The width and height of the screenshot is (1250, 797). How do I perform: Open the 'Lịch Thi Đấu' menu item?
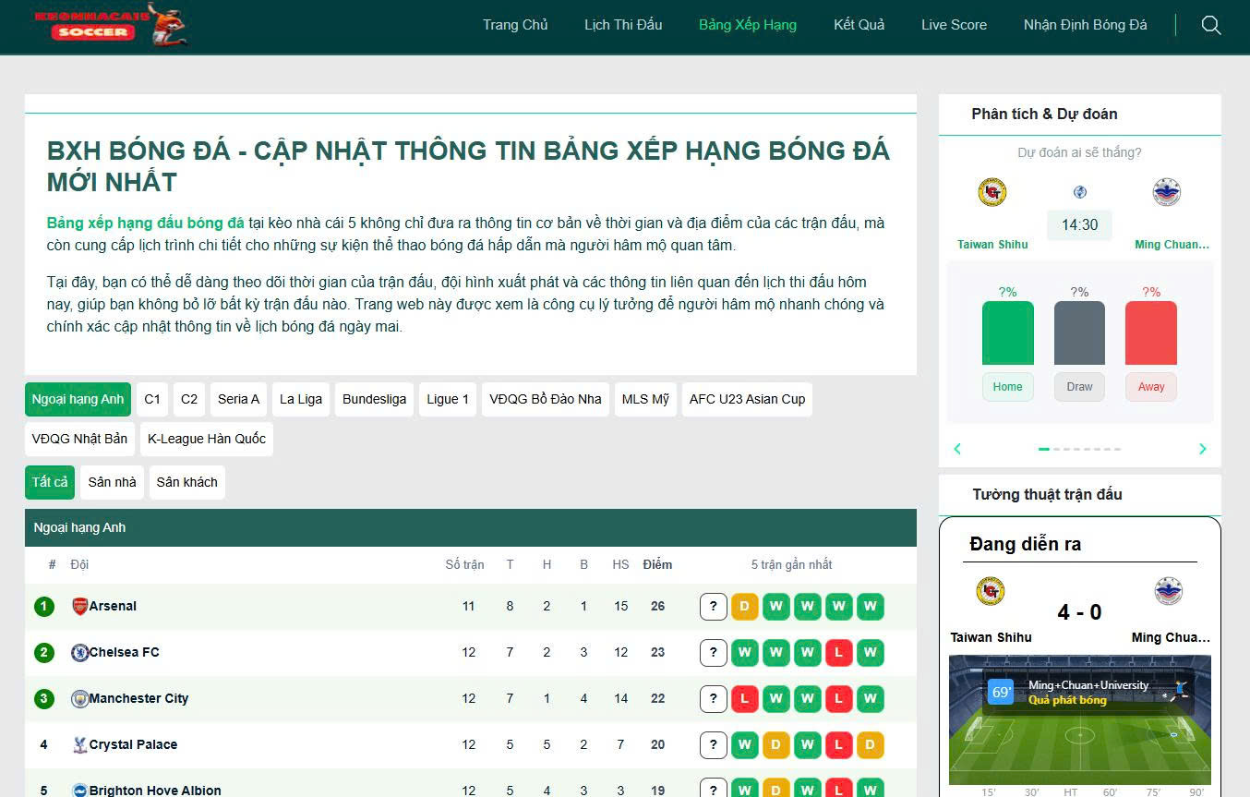coord(623,25)
